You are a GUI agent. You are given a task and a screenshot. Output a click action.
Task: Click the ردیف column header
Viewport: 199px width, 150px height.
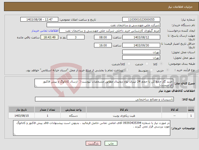[191, 110]
